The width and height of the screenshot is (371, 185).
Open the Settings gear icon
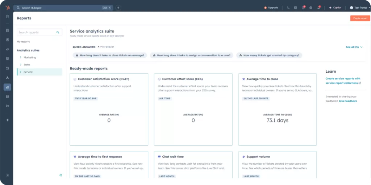311,8
